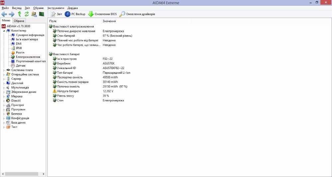Click the Тест category icon
Image resolution: width=332 pixels, height=177 pixels.
point(8,127)
